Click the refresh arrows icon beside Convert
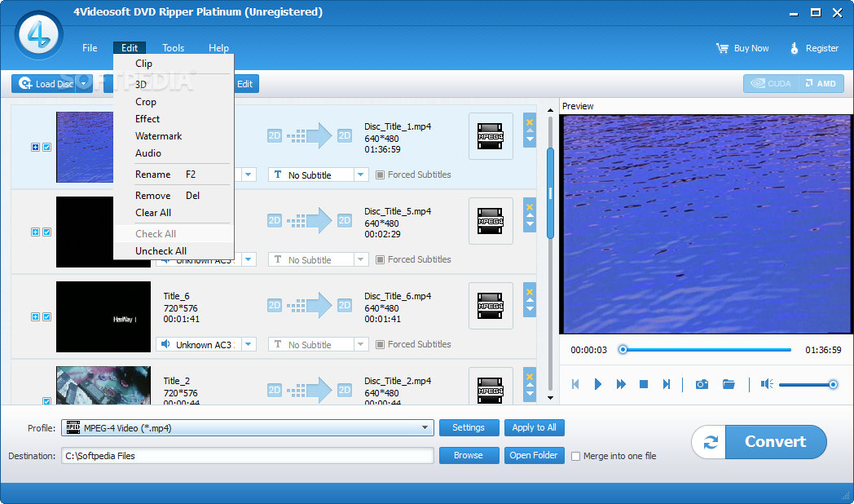 pos(711,442)
